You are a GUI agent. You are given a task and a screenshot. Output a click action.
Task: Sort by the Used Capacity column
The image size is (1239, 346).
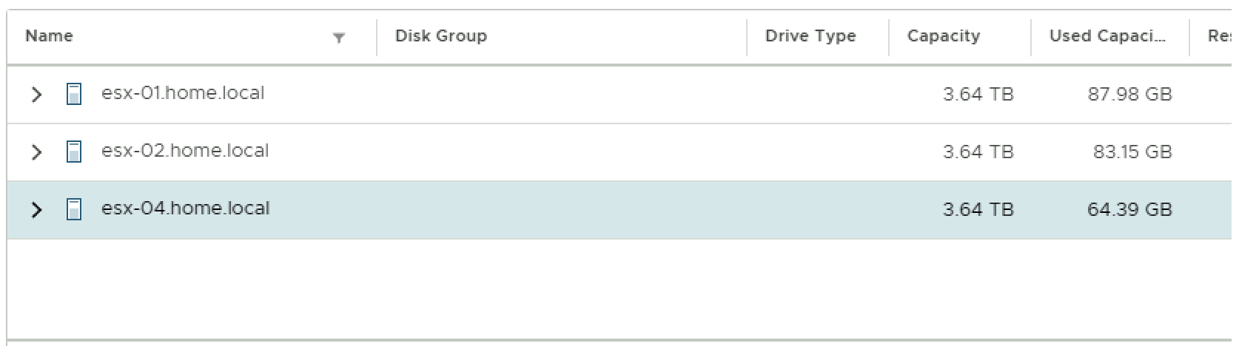1107,36
